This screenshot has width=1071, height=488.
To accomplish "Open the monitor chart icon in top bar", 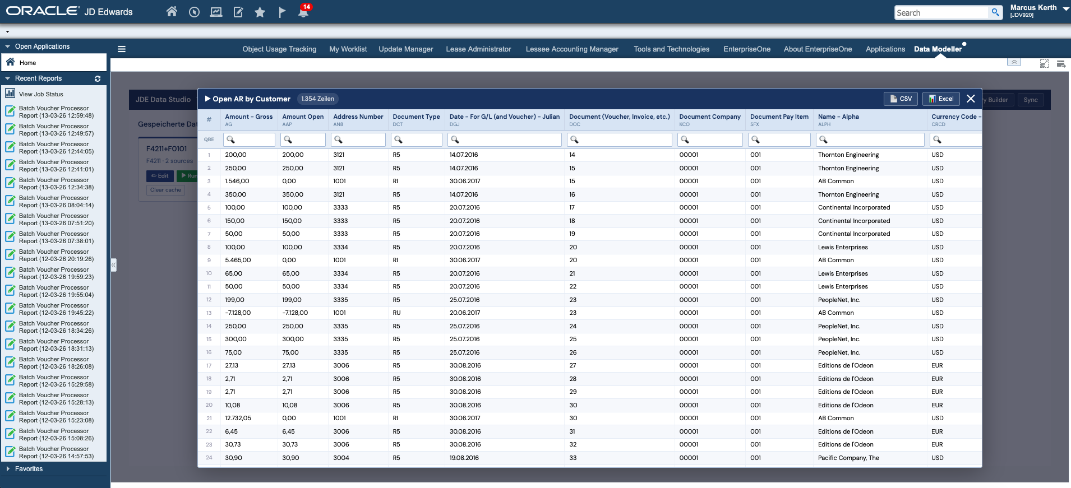I will (216, 12).
